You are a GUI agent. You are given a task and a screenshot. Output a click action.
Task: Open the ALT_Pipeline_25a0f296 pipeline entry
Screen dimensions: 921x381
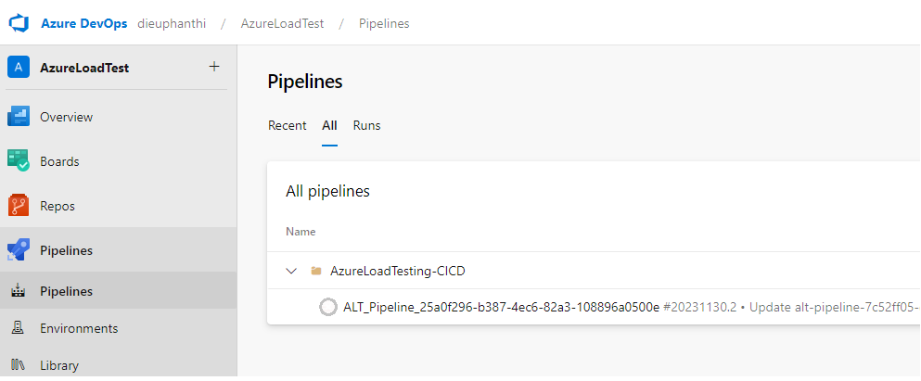[501, 307]
